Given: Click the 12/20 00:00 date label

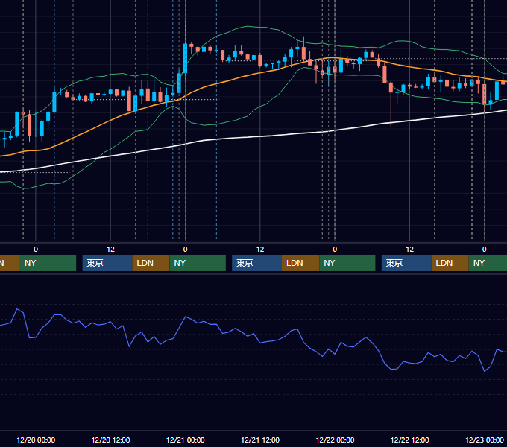Looking at the screenshot, I should tap(36, 440).
